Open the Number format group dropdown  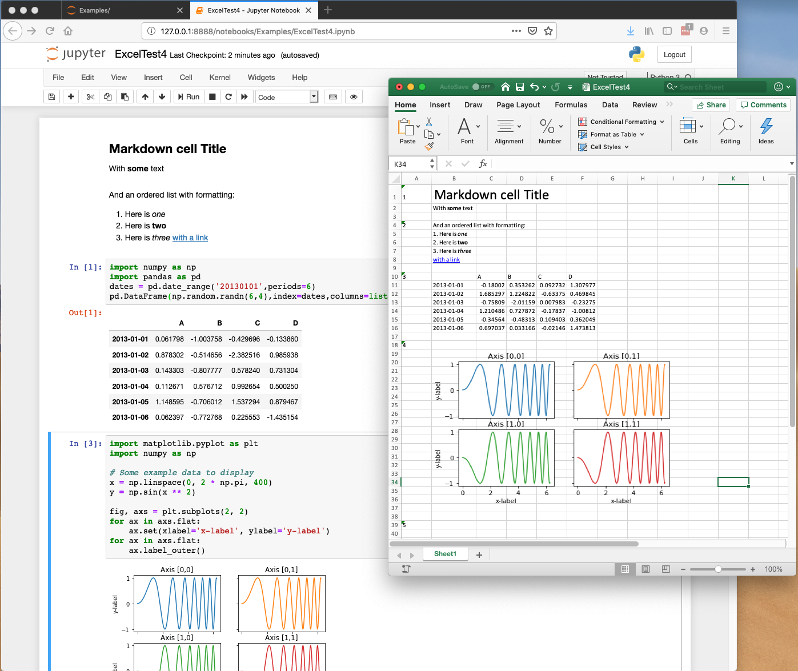tap(561, 126)
